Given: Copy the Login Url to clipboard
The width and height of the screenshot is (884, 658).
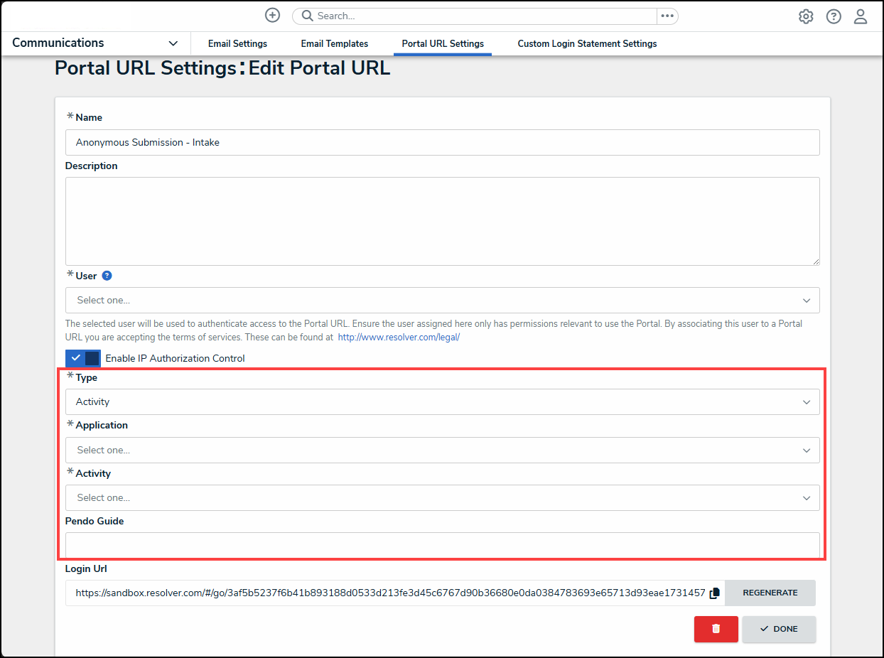Looking at the screenshot, I should [x=715, y=593].
